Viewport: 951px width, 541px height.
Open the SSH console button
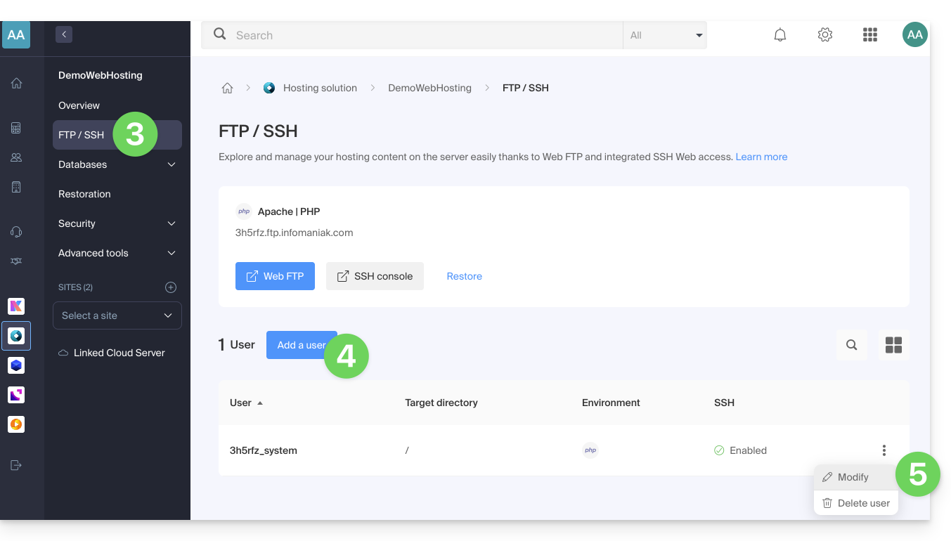coord(375,276)
